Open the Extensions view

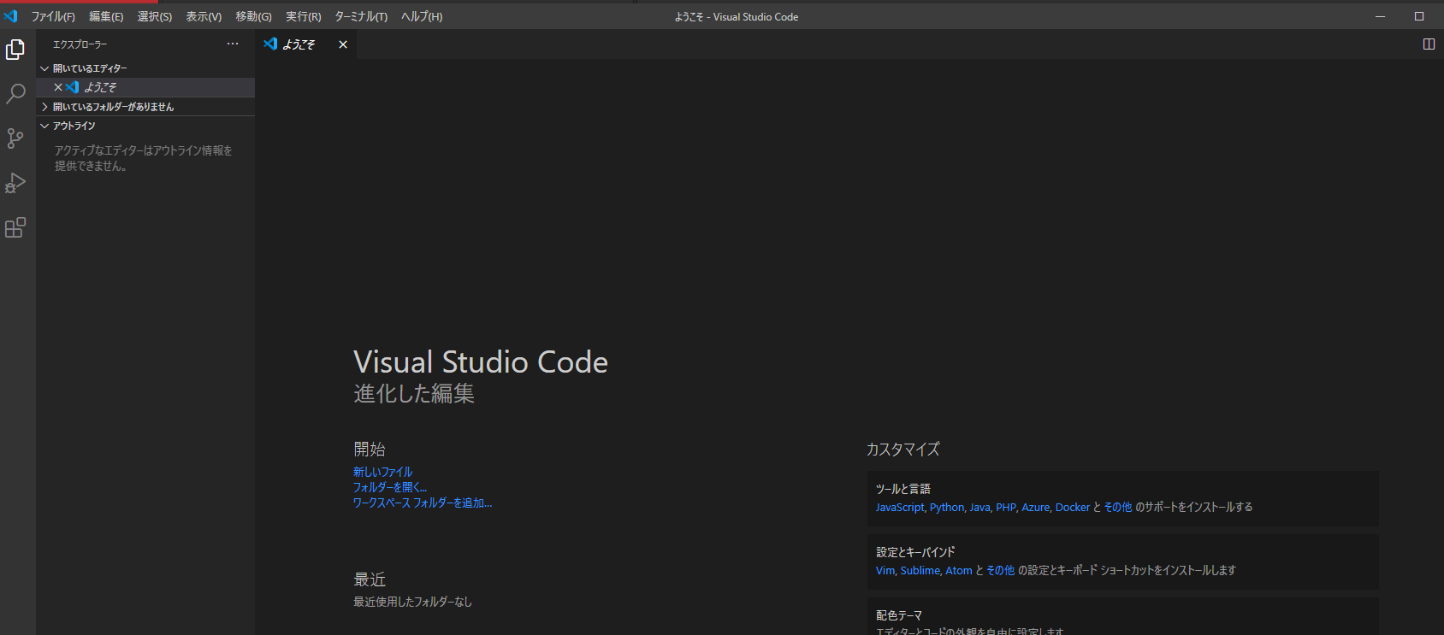pos(15,227)
